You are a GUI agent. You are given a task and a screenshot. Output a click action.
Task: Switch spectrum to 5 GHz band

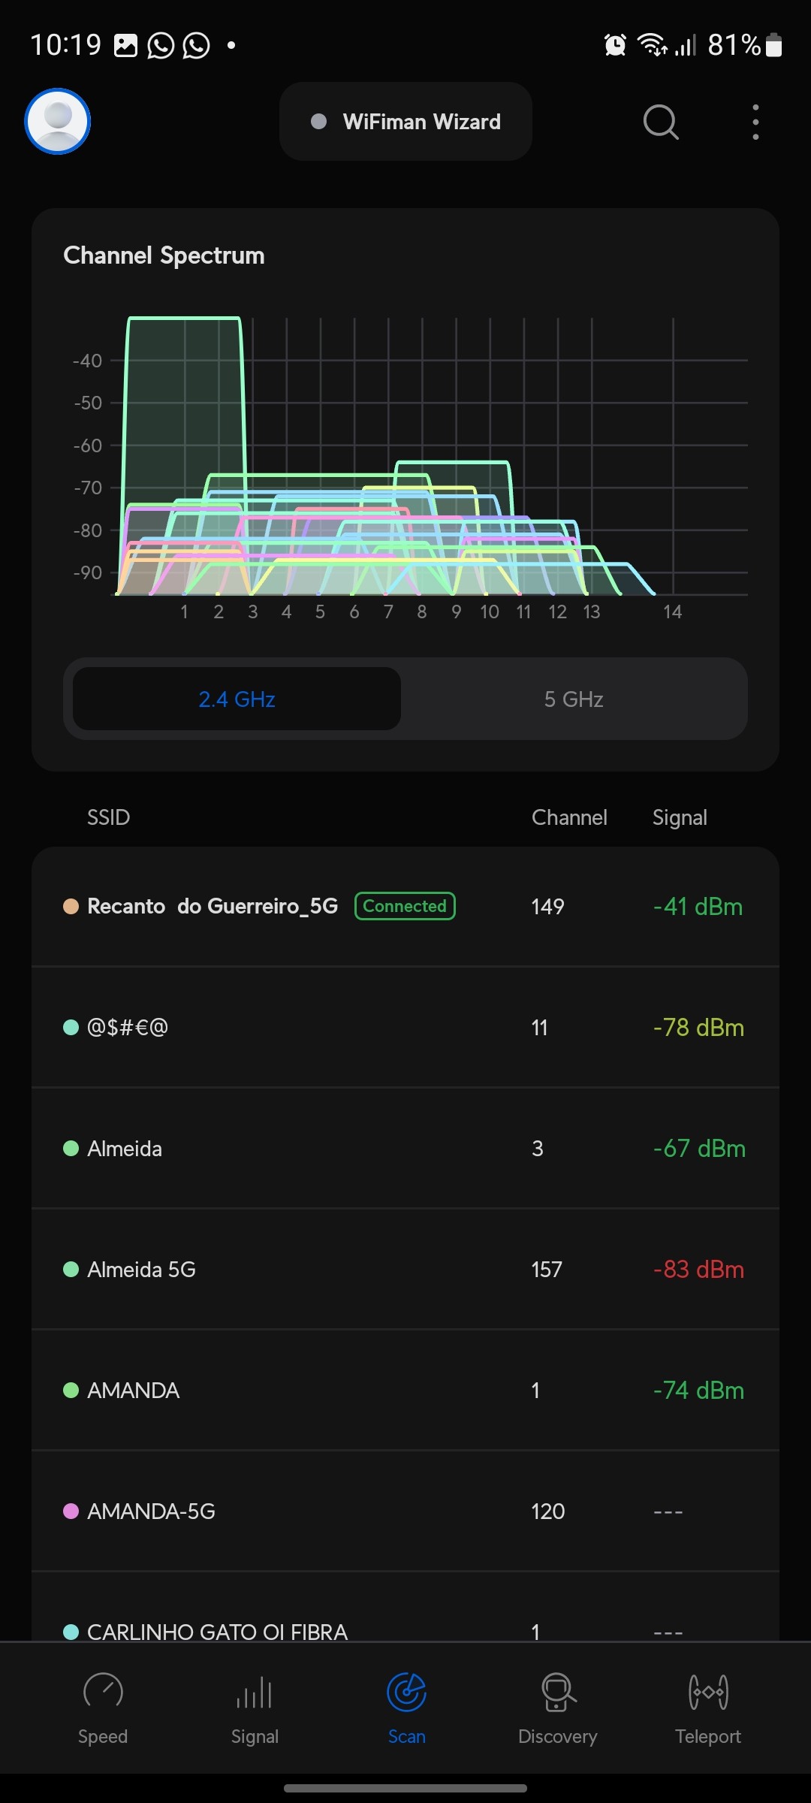click(574, 699)
